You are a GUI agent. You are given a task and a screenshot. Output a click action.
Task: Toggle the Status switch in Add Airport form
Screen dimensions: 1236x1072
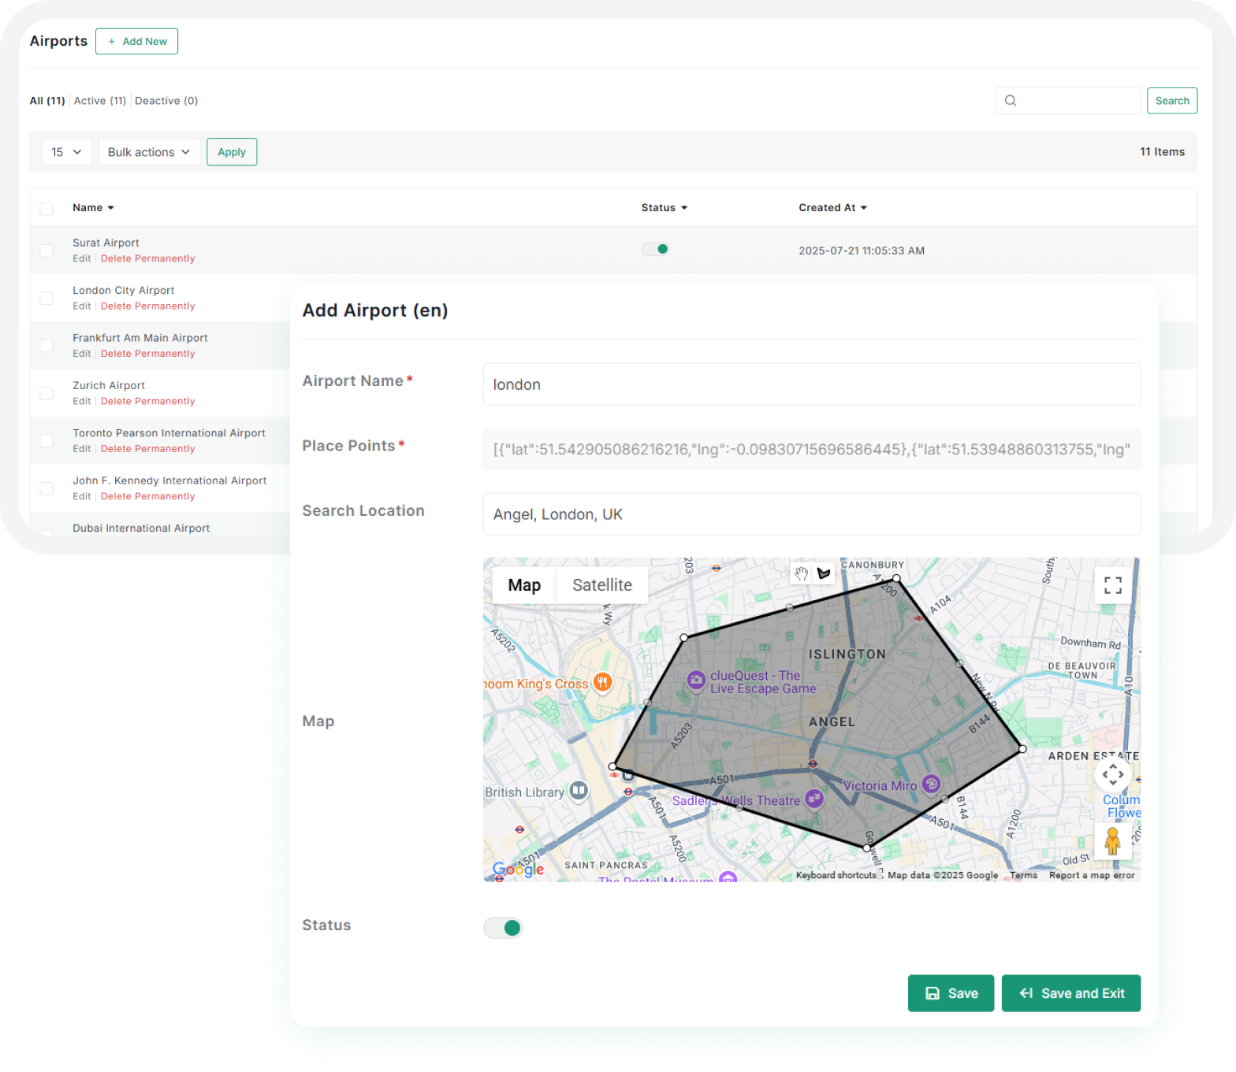point(503,928)
